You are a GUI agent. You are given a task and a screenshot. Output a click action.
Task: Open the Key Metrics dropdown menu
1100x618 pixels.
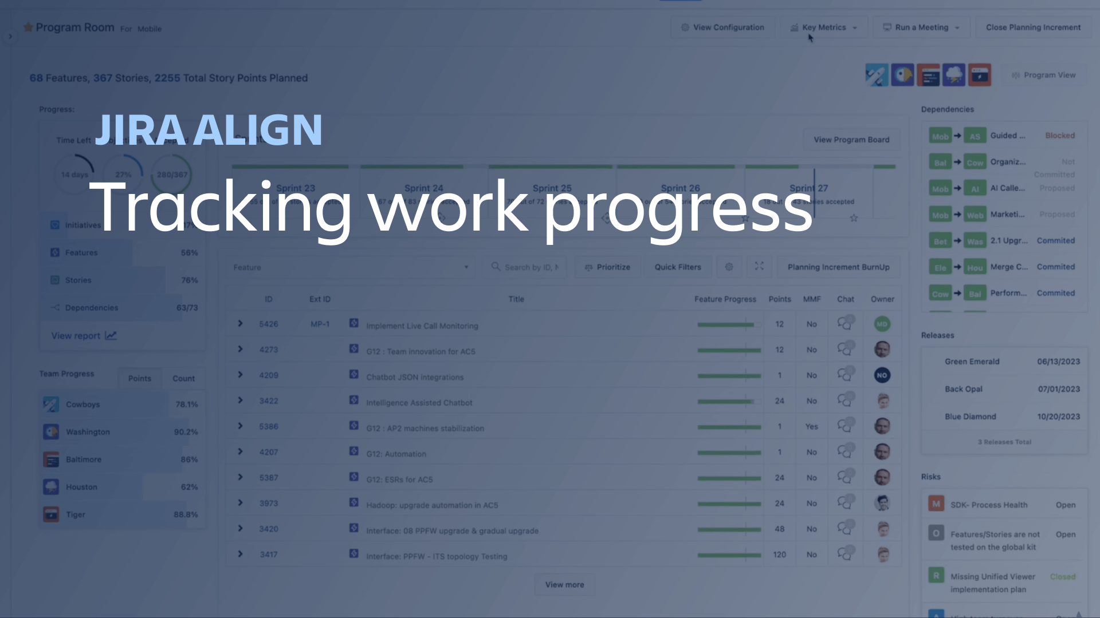[x=823, y=27]
